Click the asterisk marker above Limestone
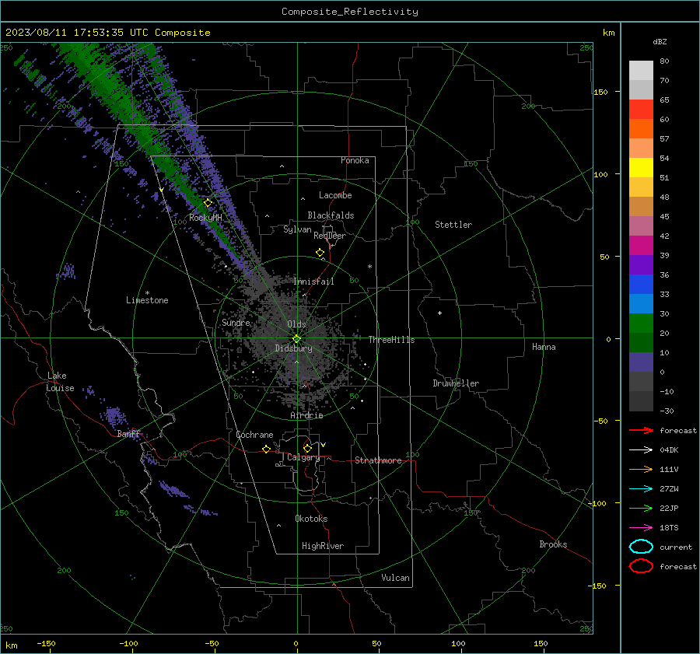Viewport: 700px width, 654px height. (147, 293)
